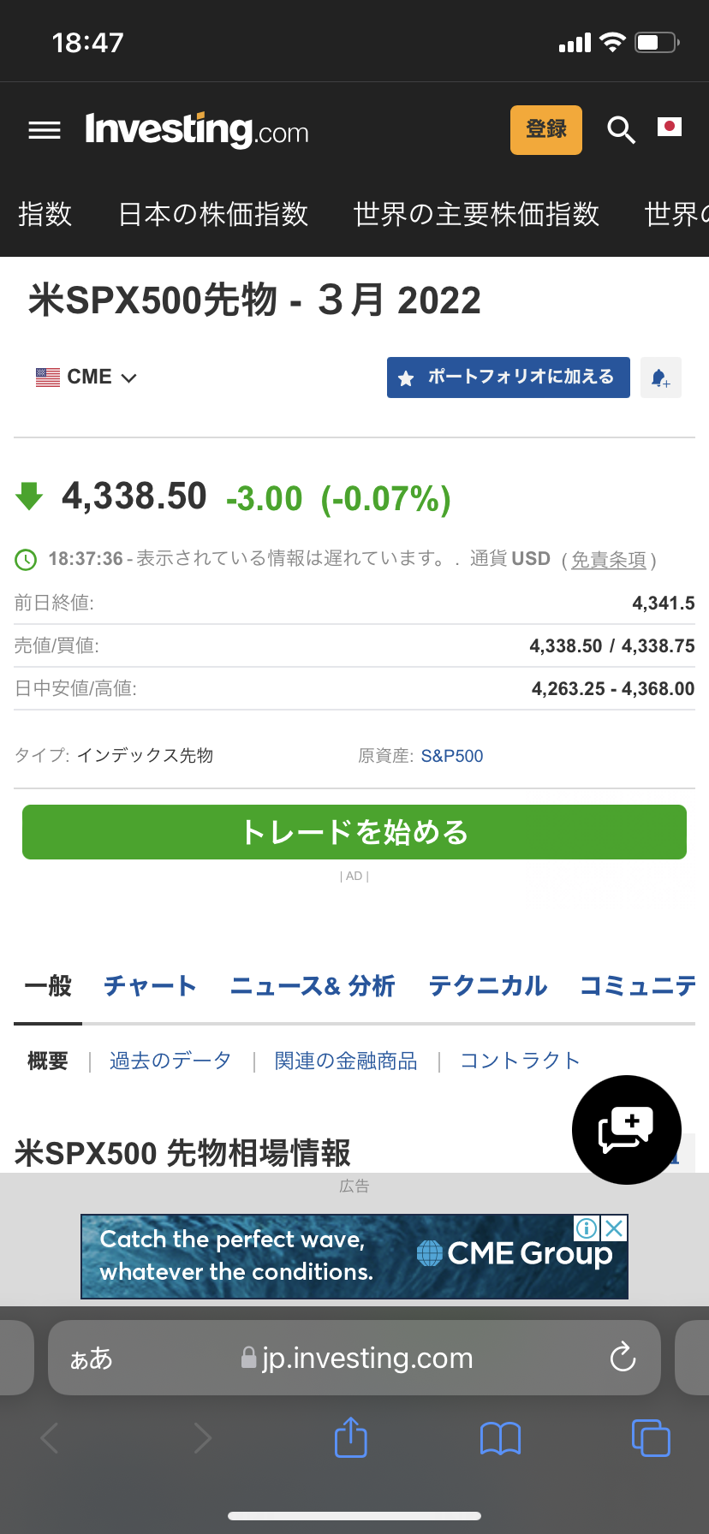Switch to the チャート tab
709x1534 pixels.
[x=150, y=986]
